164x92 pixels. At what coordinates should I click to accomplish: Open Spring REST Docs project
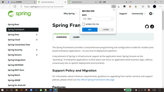16,70
